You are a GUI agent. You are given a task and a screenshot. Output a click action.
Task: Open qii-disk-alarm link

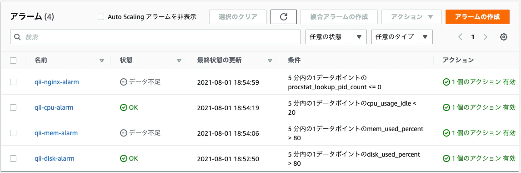pyautogui.click(x=55, y=158)
